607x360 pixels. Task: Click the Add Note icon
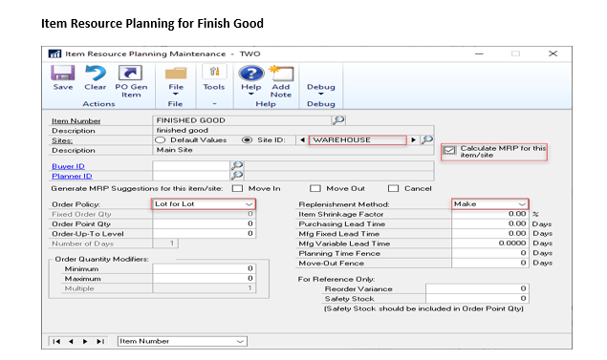coord(281,74)
